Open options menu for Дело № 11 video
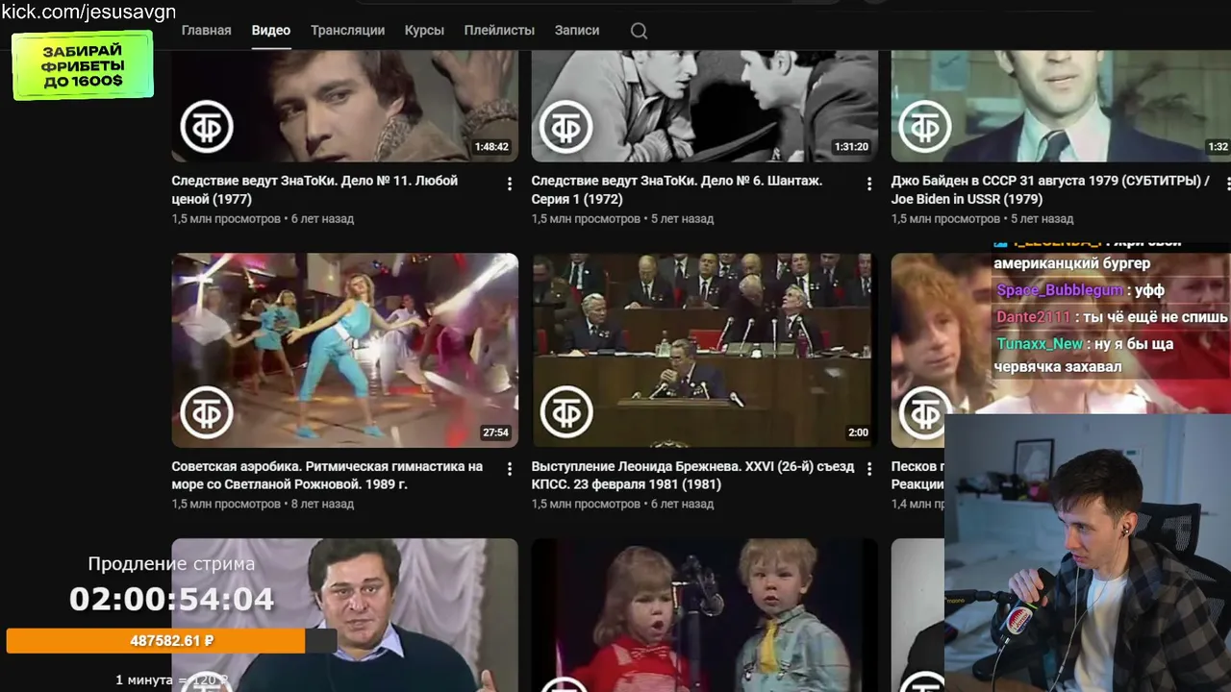This screenshot has height=692, width=1231. tap(510, 184)
